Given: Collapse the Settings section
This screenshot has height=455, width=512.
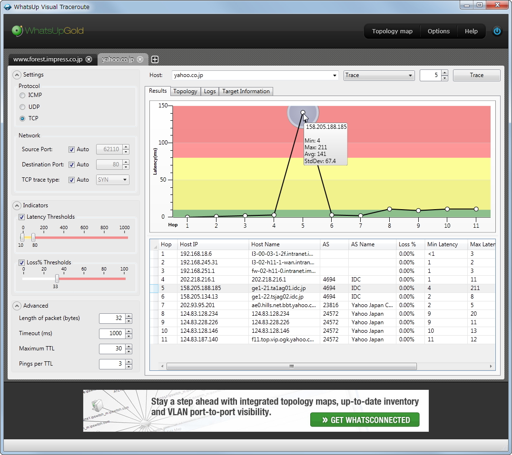Looking at the screenshot, I should (x=17, y=75).
